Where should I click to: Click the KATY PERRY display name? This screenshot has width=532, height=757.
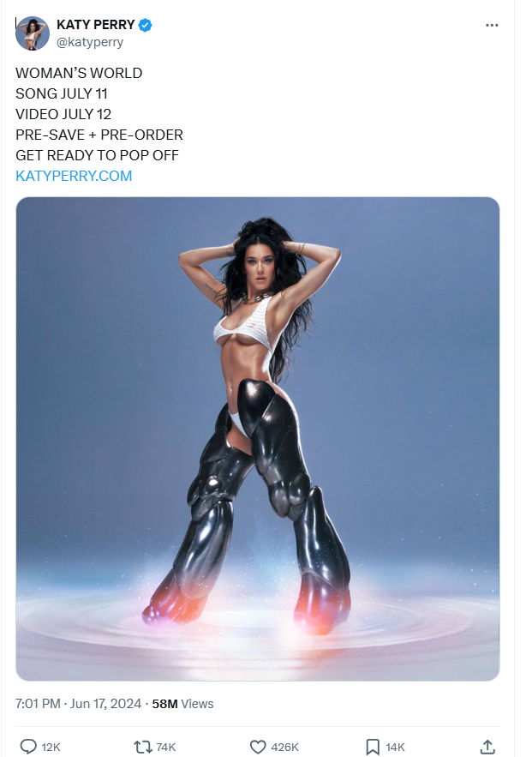coord(95,25)
